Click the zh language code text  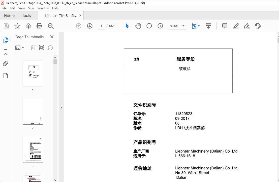tap(137, 59)
